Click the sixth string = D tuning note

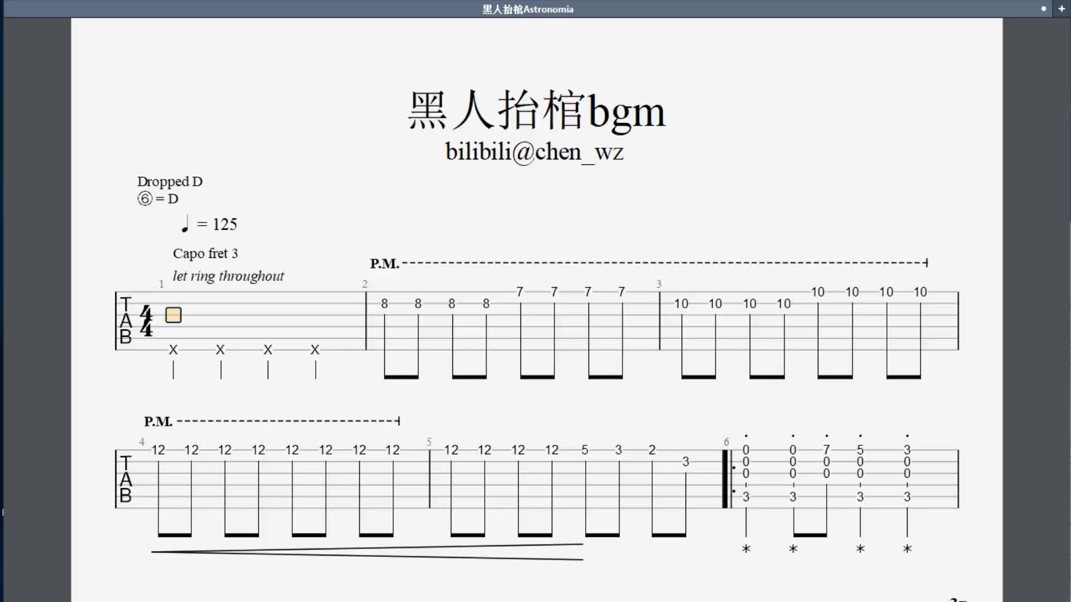point(158,198)
